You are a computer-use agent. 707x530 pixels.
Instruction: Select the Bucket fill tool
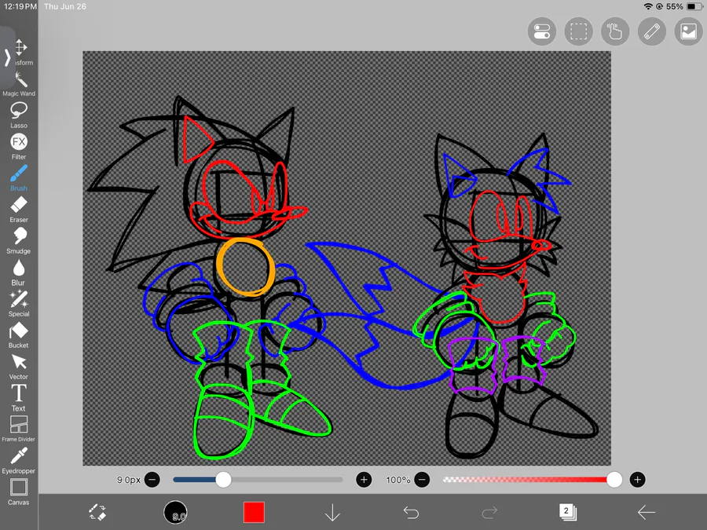(x=19, y=336)
